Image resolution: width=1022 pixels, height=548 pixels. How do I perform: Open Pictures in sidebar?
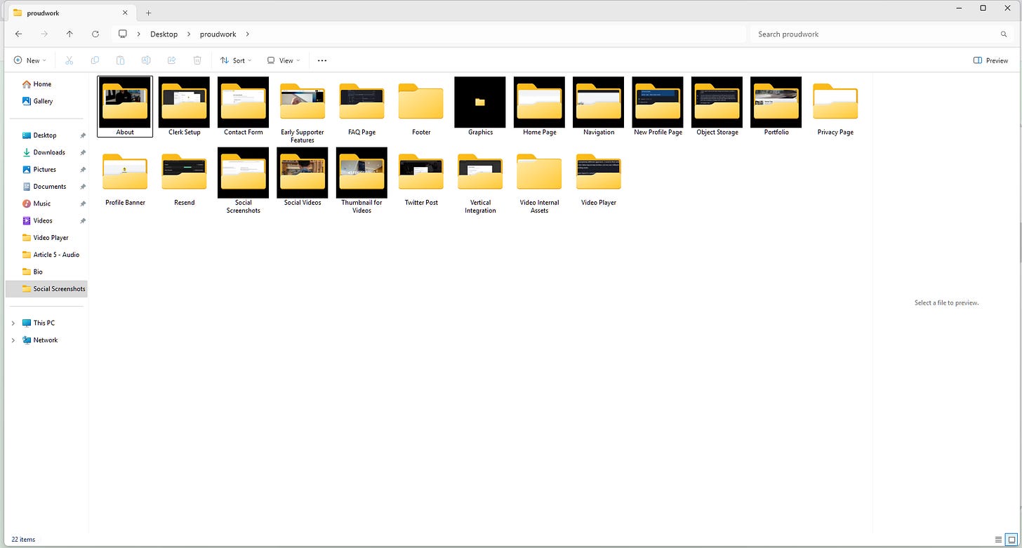coord(46,169)
